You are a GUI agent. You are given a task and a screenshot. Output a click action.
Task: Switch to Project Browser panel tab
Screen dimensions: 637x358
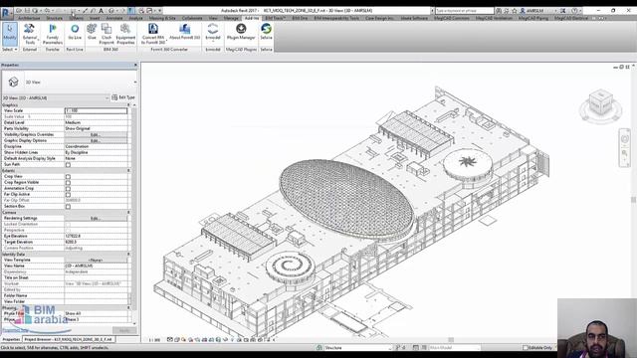click(x=69, y=339)
